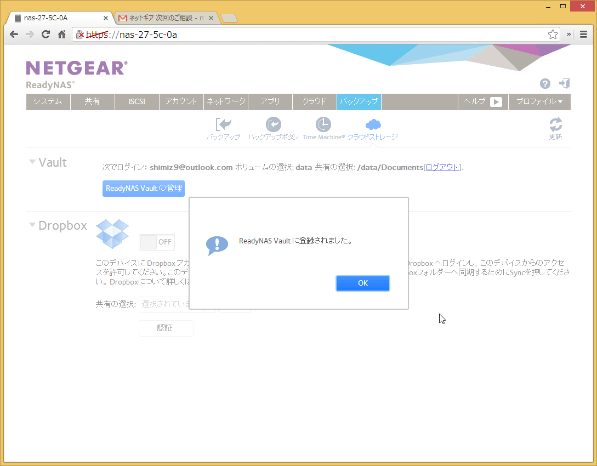
Task: Click the Cloud Storage cloud icon
Action: [373, 124]
